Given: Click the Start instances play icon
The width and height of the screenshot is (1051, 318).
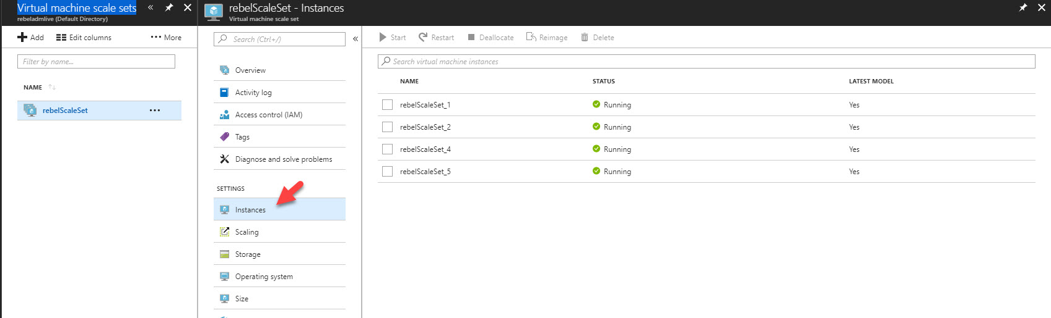Looking at the screenshot, I should (383, 37).
